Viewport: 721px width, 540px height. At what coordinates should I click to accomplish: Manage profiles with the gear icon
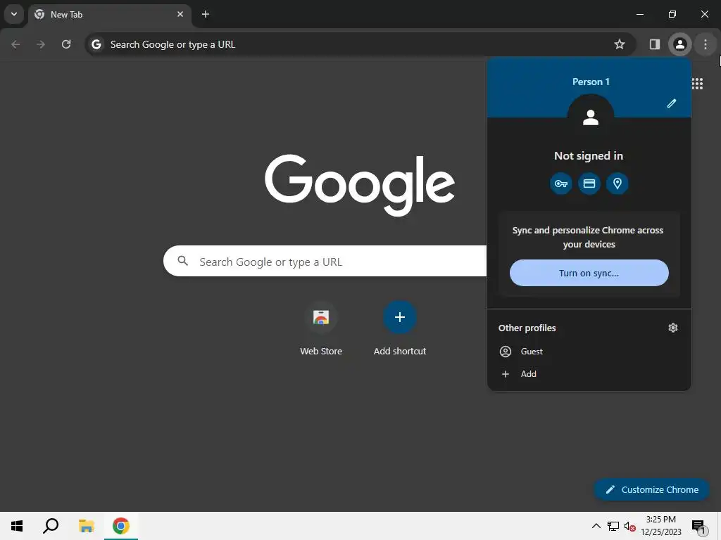(672, 328)
